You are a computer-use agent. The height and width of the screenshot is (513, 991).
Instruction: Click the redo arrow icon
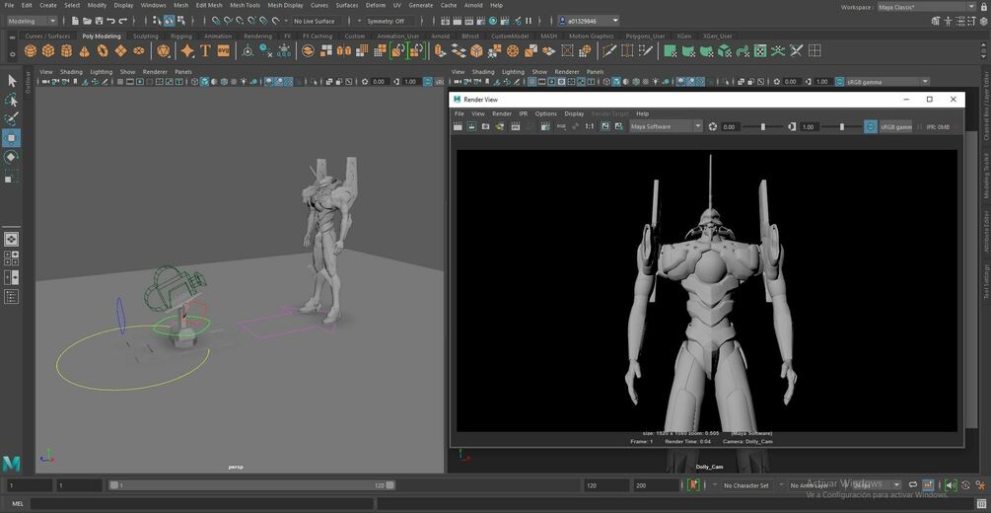pos(123,21)
